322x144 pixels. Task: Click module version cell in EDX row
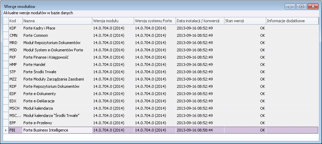point(113,101)
